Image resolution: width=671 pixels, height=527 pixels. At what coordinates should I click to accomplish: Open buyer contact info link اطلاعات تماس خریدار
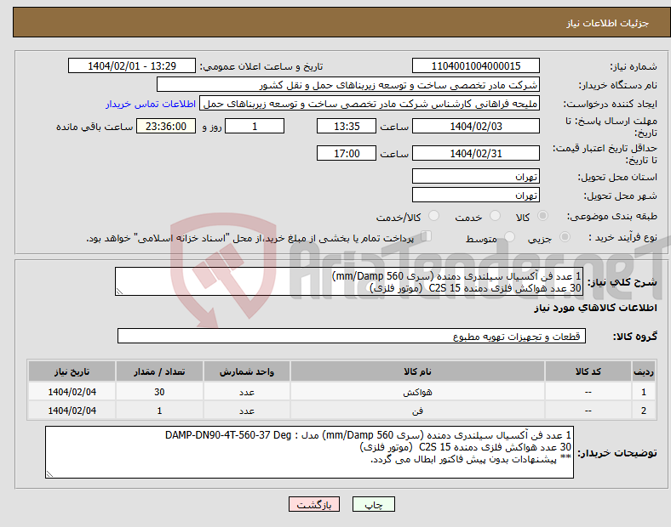pos(151,104)
